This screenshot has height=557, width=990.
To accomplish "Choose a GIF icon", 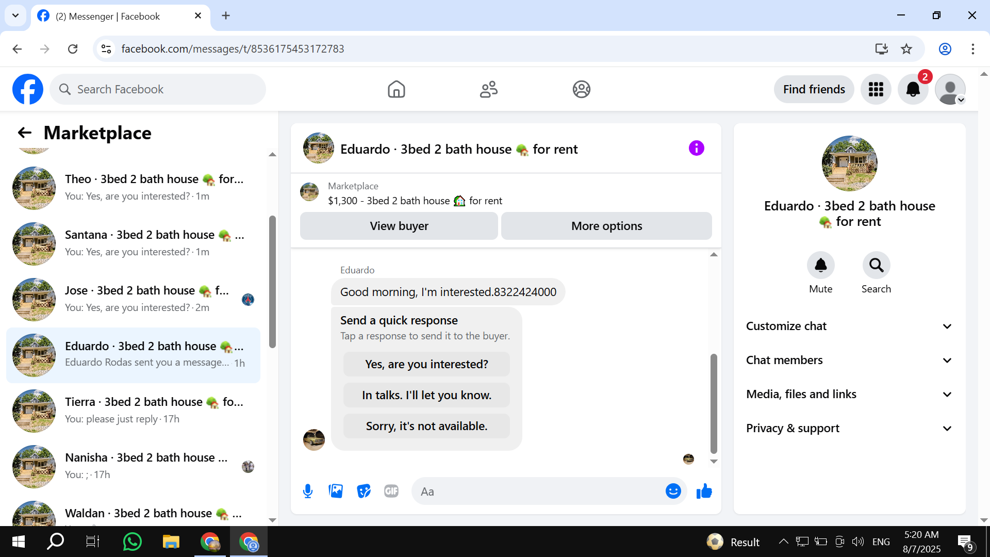I will 391,492.
